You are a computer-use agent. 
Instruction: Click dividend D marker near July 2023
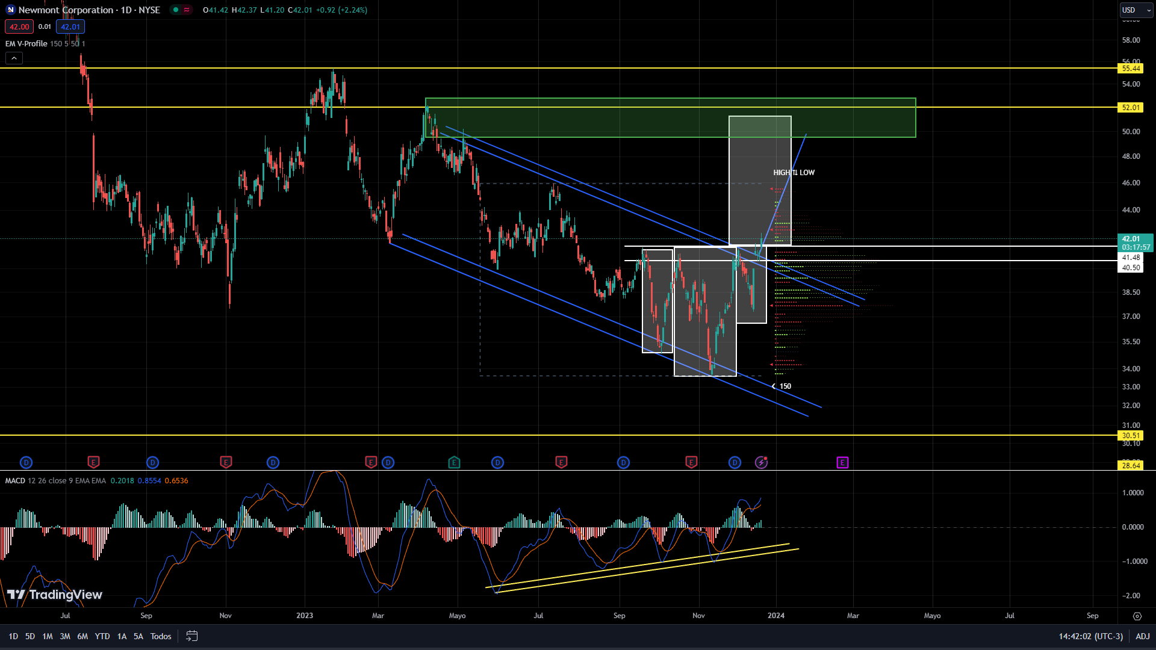coord(497,462)
